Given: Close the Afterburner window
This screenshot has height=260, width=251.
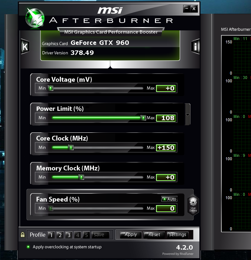Looking at the screenshot, I should point(194,9).
